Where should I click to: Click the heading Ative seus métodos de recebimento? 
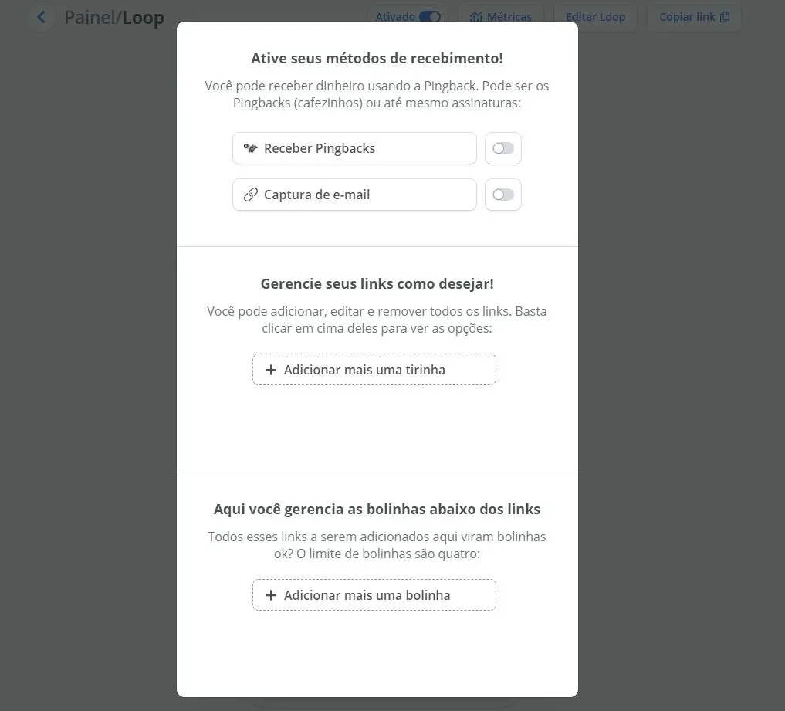tap(377, 59)
